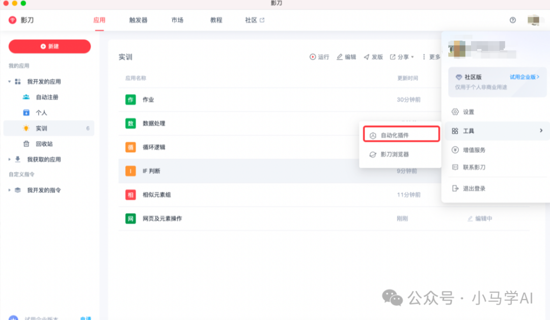The image size is (550, 320).
Task: Select the IF 判断 app name
Action: (x=151, y=171)
